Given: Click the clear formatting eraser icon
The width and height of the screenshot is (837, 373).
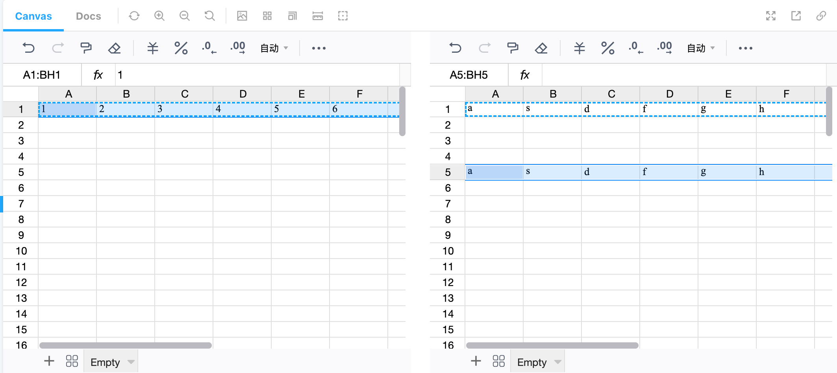Looking at the screenshot, I should [114, 48].
